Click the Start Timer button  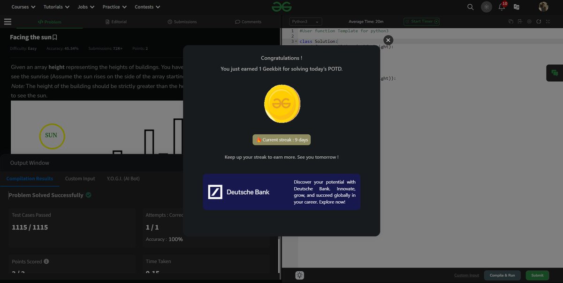422,22
